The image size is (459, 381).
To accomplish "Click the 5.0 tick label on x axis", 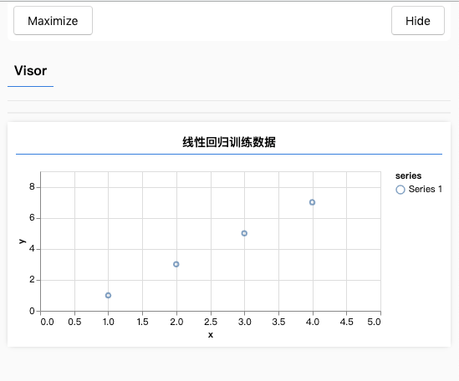I will click(x=374, y=322).
